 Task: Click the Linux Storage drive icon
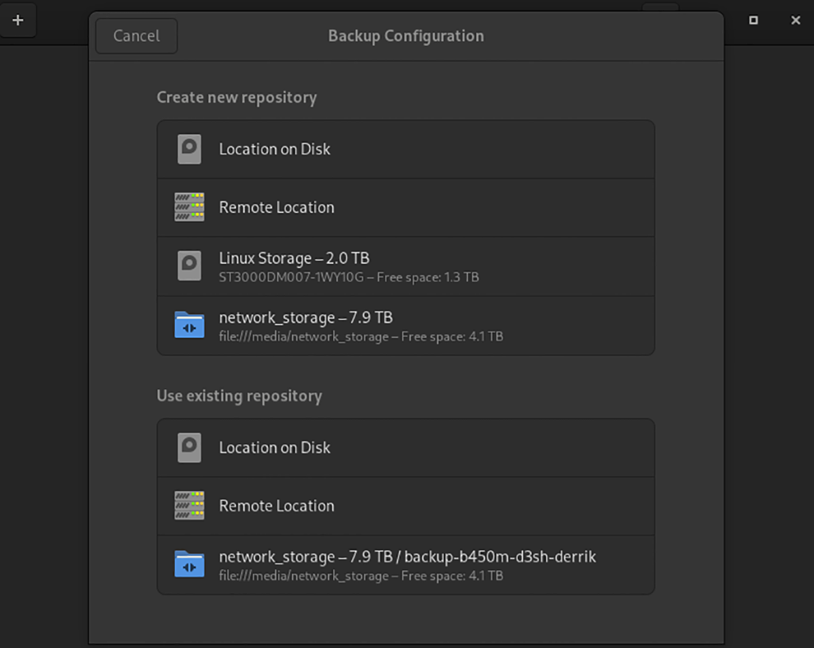point(189,266)
